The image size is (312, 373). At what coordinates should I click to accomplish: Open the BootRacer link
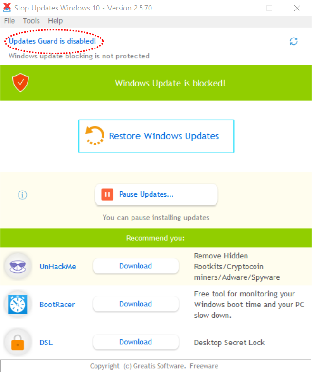point(57,305)
